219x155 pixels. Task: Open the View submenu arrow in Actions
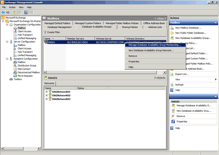click(x=216, y=79)
